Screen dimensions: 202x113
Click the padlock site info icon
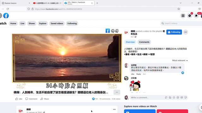(x=33, y=9)
